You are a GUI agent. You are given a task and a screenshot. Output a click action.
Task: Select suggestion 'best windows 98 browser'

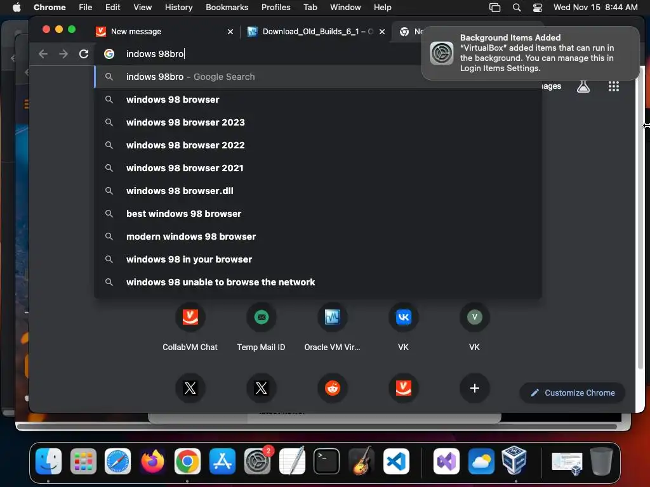click(318, 214)
